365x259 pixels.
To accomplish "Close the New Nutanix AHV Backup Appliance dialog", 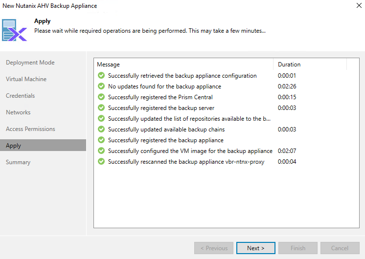I will [x=359, y=5].
